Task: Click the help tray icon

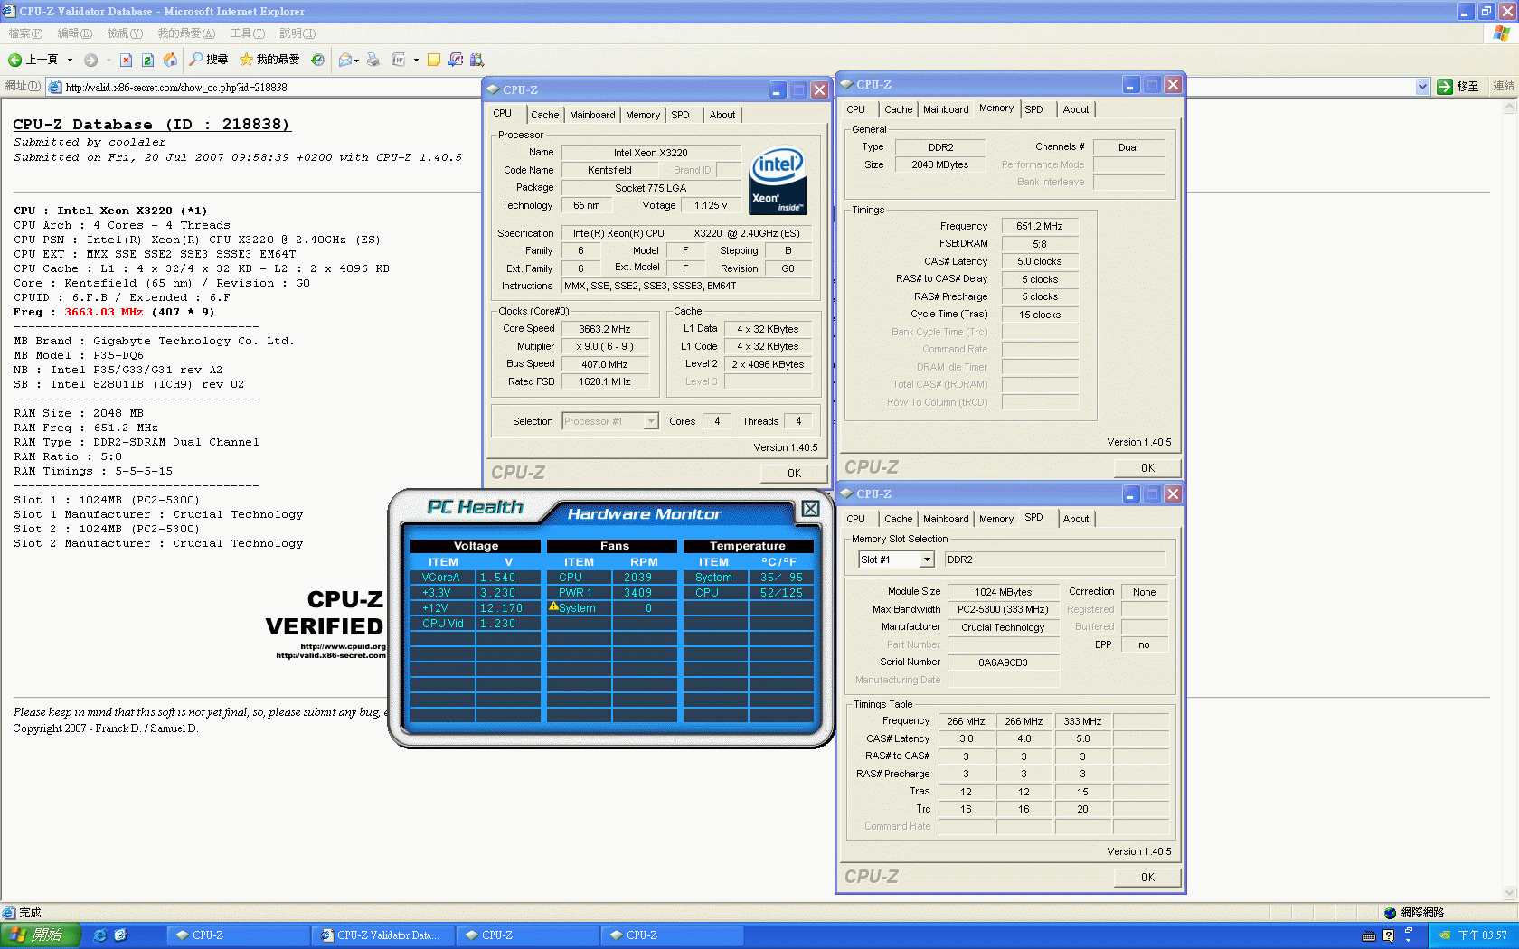Action: tap(1389, 935)
